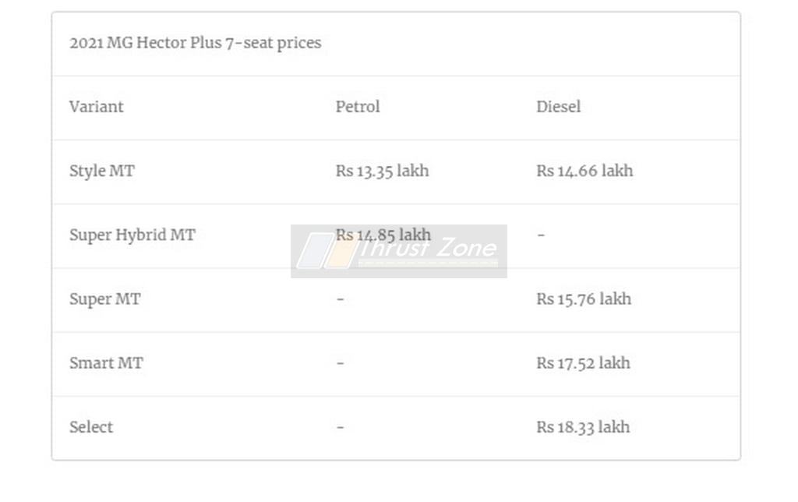The width and height of the screenshot is (798, 502).
Task: Click the Super Hybrid MT diesel dash cell
Action: [x=541, y=235]
